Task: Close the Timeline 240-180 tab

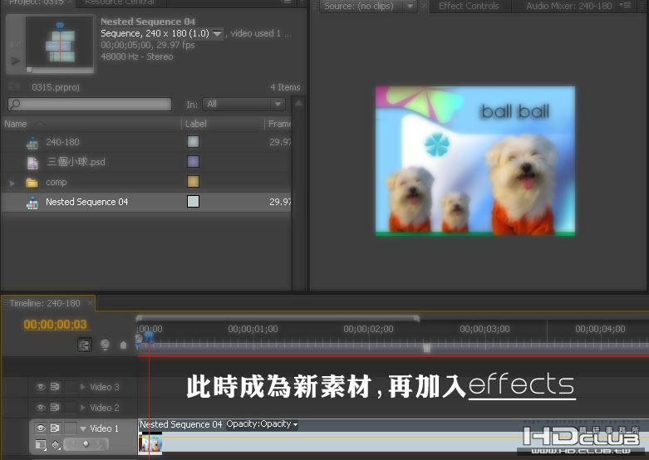Action: pos(90,303)
